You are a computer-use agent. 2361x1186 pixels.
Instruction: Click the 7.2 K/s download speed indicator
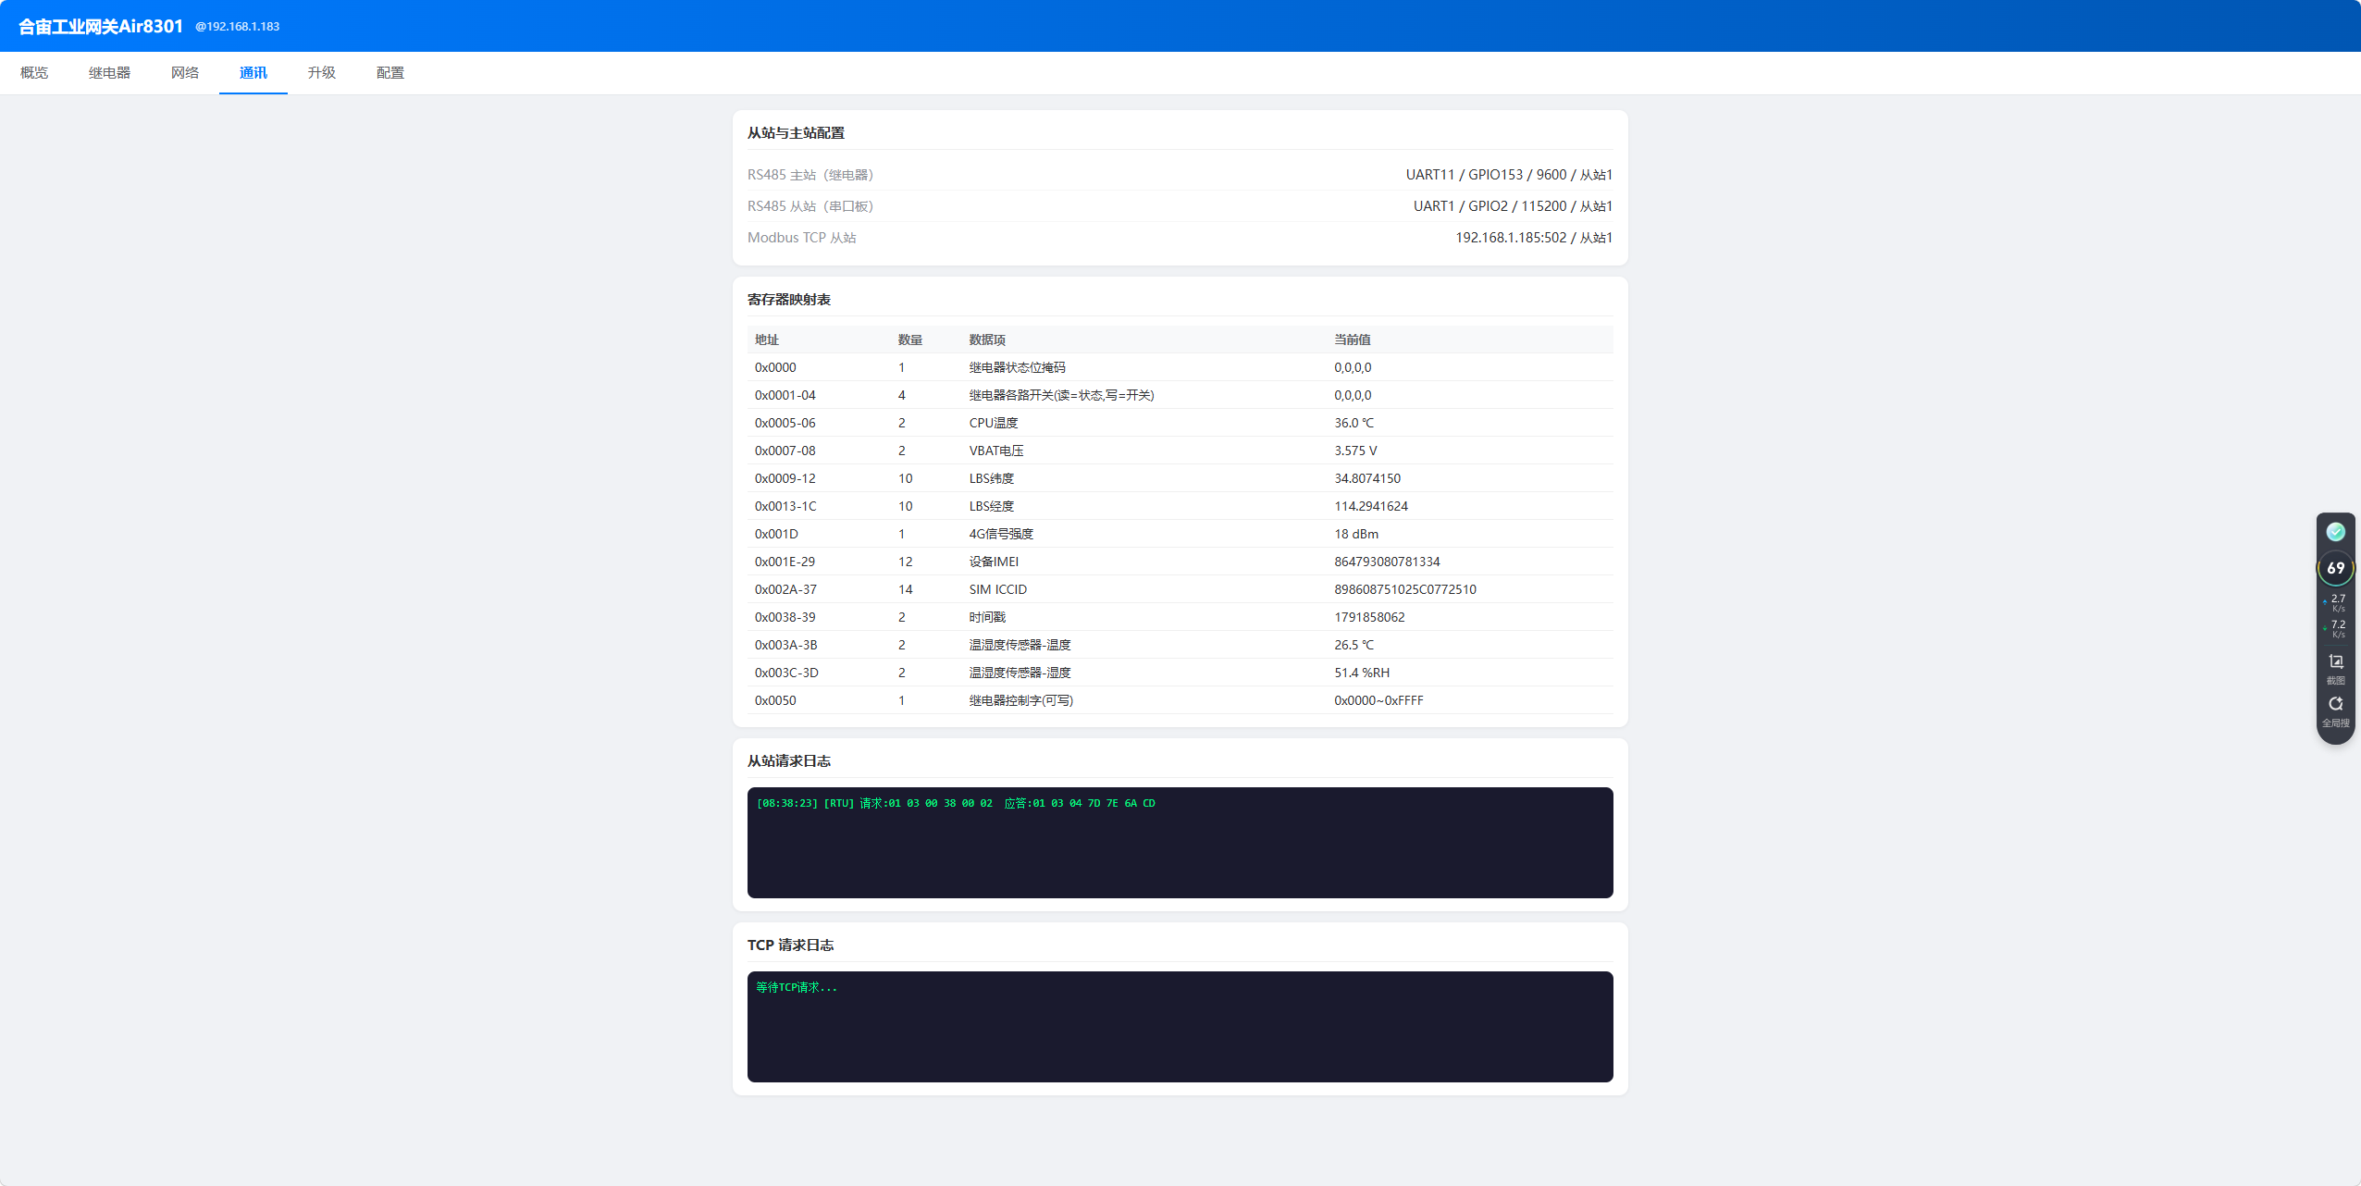(x=2335, y=629)
